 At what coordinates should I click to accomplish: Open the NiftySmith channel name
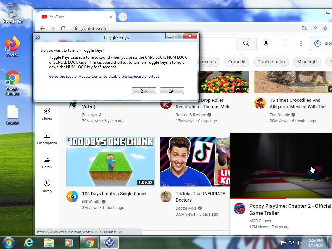click(91, 202)
